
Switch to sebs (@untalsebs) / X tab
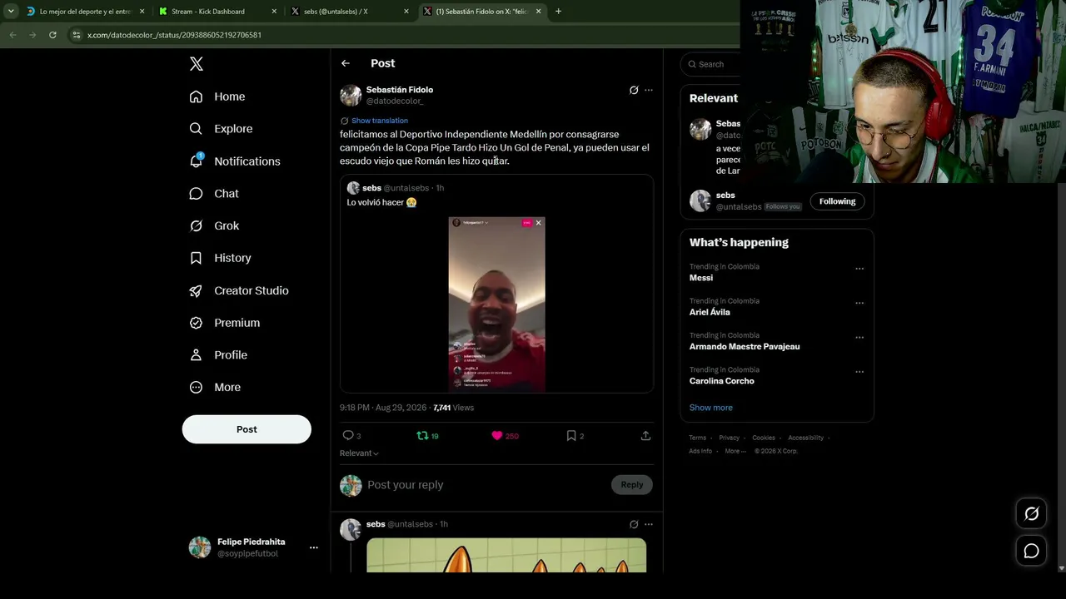(x=348, y=12)
